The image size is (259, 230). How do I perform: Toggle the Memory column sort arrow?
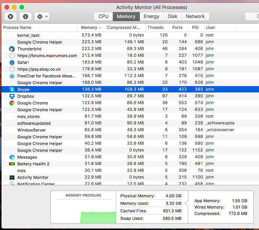pyautogui.click(x=100, y=28)
